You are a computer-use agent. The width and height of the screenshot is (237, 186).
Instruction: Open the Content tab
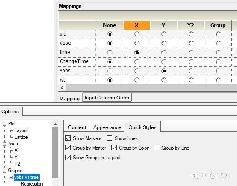[x=77, y=127]
